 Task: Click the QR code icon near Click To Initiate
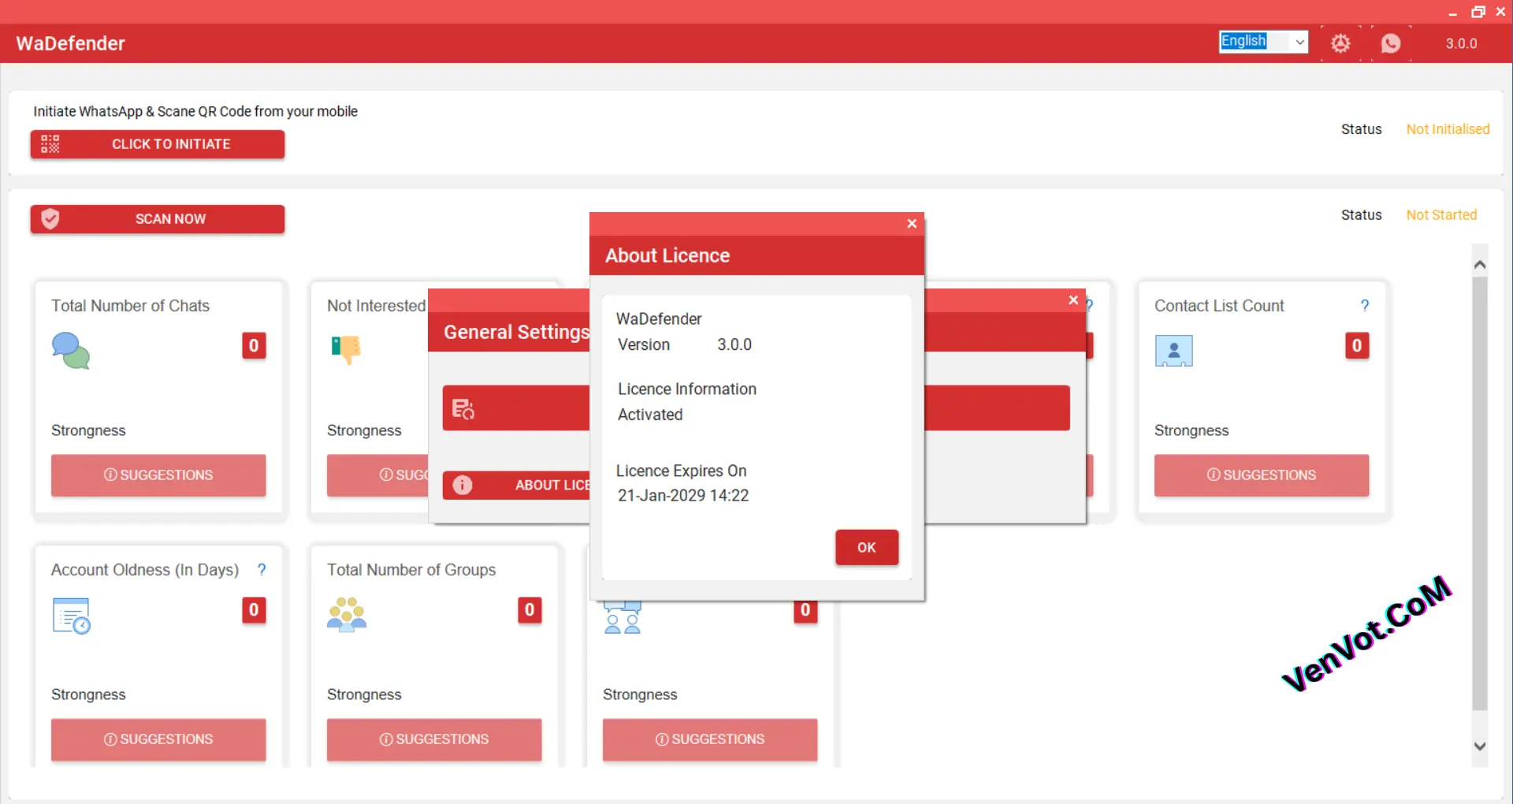pyautogui.click(x=49, y=143)
